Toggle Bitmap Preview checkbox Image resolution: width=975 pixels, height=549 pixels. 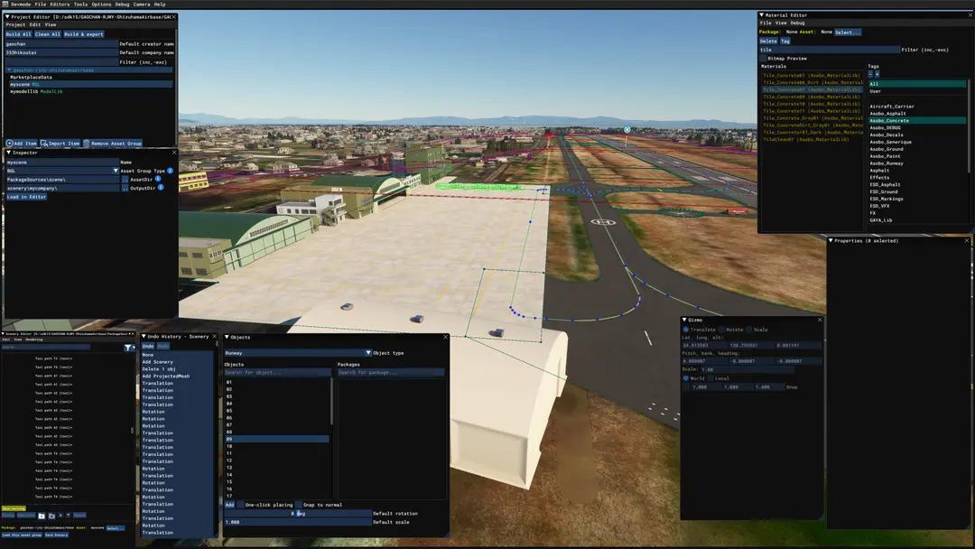pyautogui.click(x=763, y=59)
